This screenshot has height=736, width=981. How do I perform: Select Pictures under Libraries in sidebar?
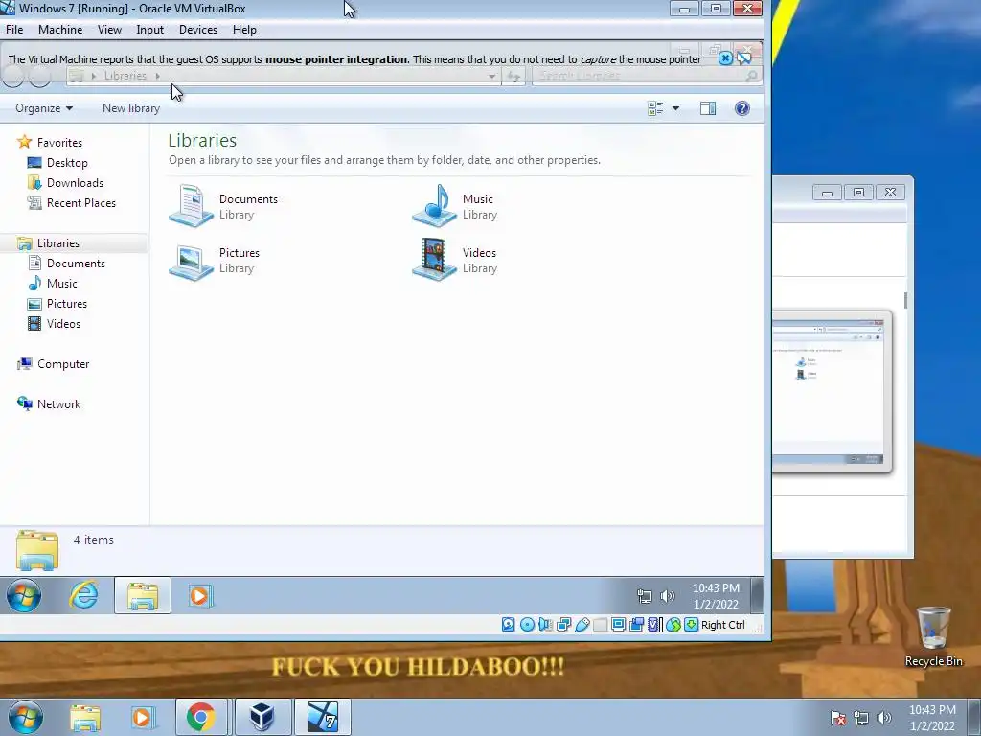[x=57, y=304]
